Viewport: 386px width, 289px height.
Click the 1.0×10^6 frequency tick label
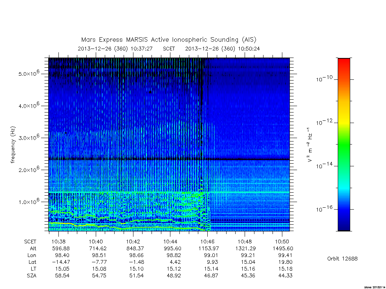(x=29, y=202)
